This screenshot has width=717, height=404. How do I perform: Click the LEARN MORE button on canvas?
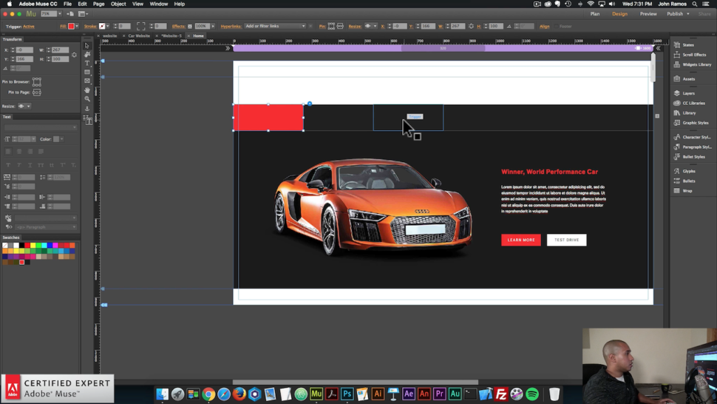521,240
